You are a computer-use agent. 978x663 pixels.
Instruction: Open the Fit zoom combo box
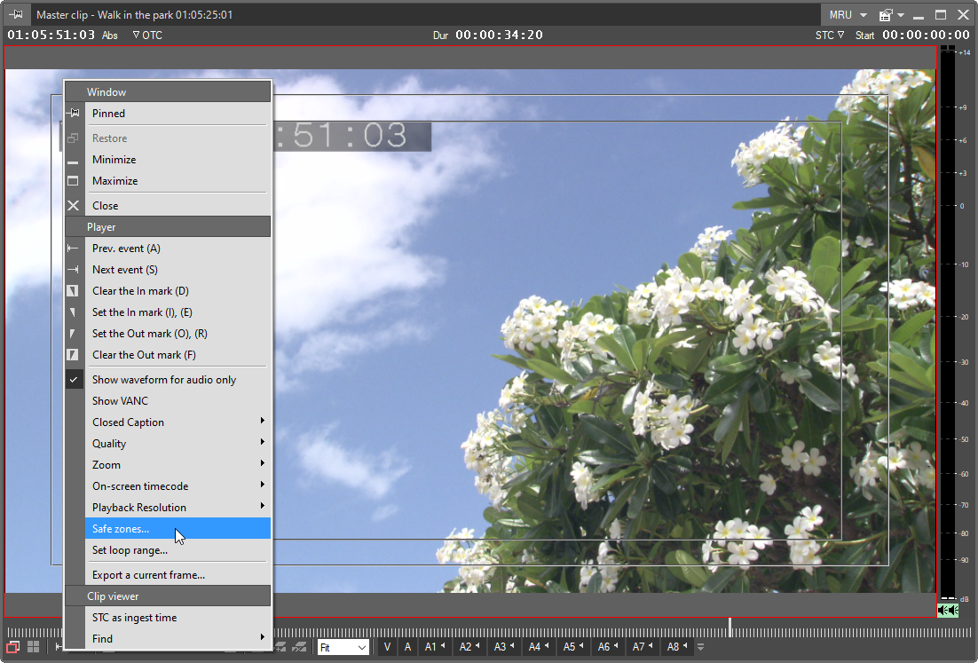point(343,648)
